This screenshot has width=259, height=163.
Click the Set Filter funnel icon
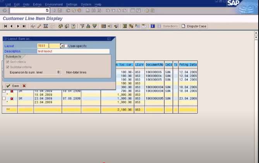[x=82, y=26]
